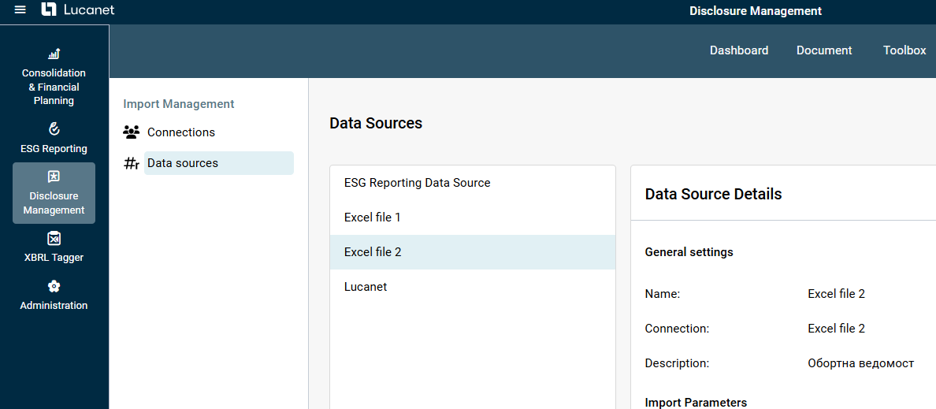Click the General settings label
Viewport: 936px width, 409px height.
(x=689, y=252)
